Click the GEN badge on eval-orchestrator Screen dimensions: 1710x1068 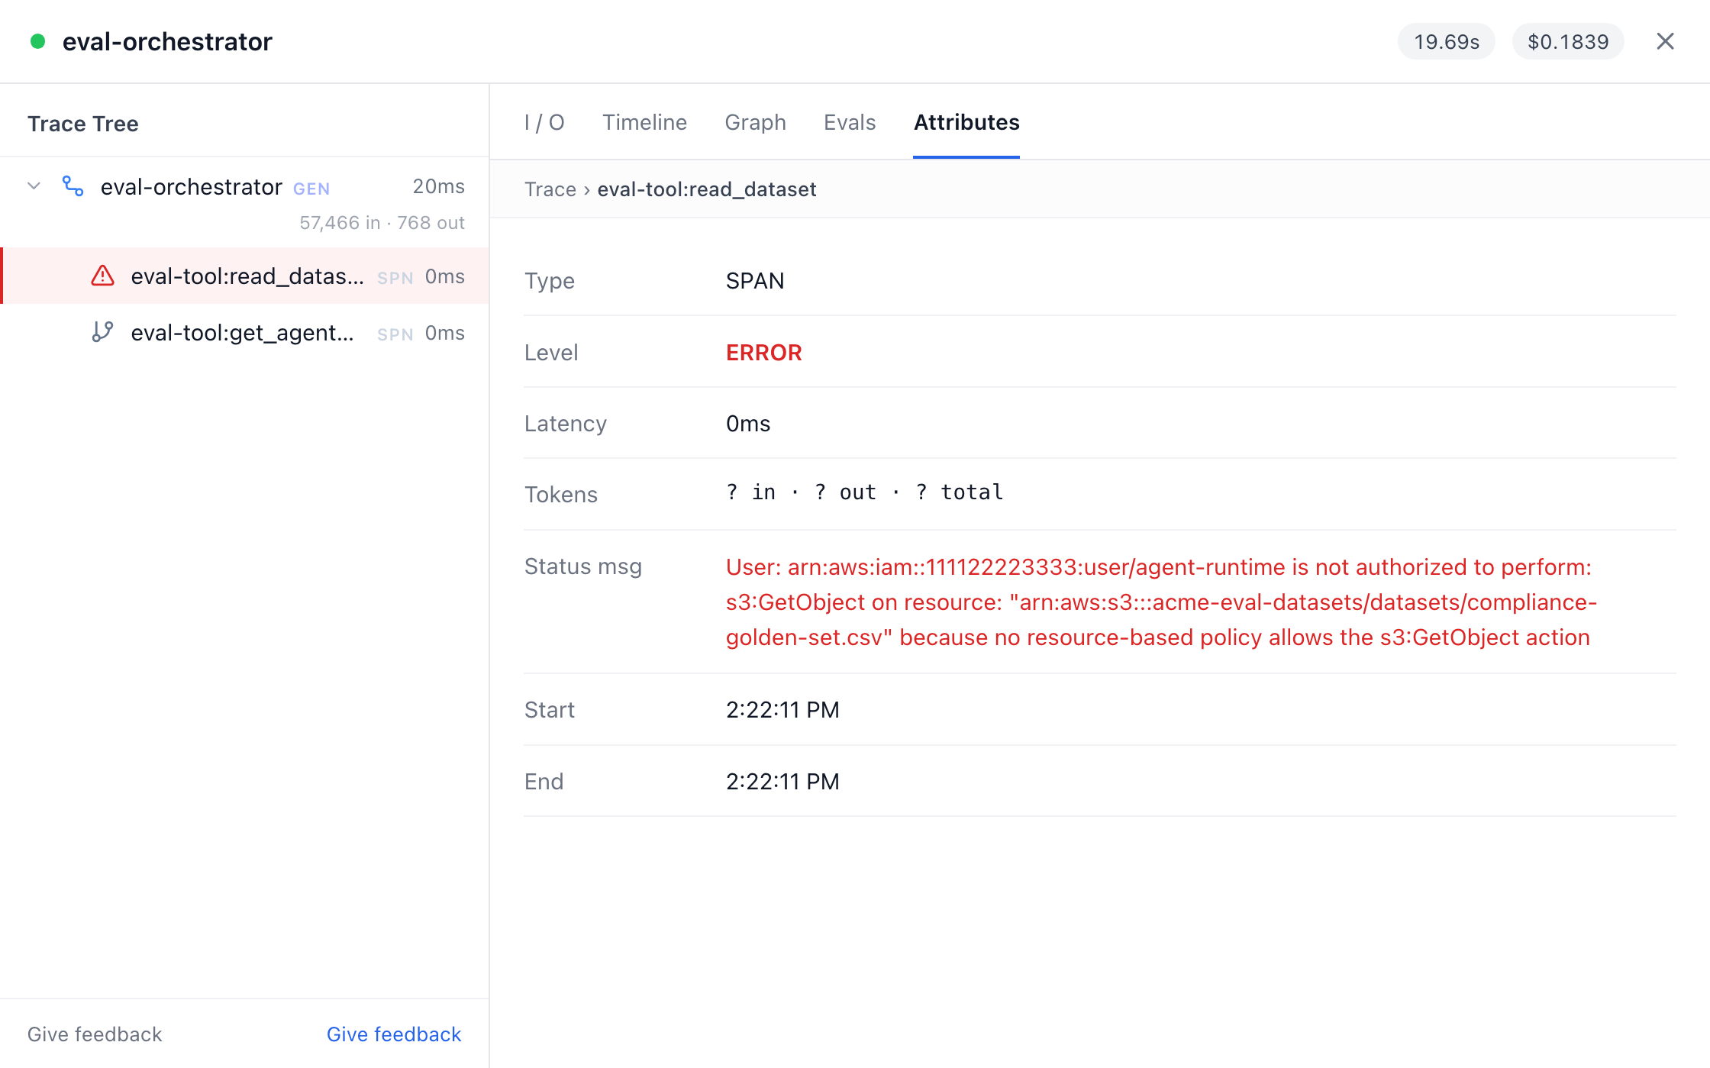click(x=311, y=189)
